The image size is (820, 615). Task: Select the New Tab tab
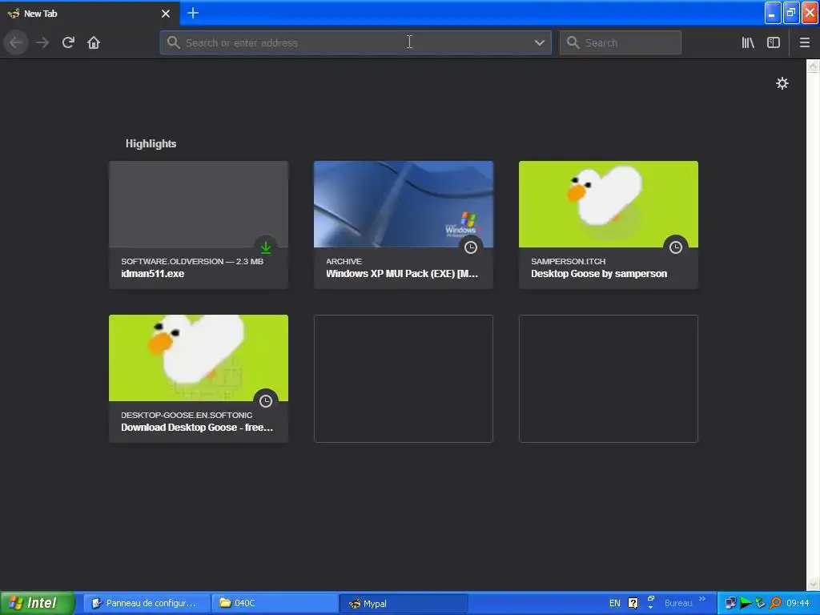coord(90,14)
